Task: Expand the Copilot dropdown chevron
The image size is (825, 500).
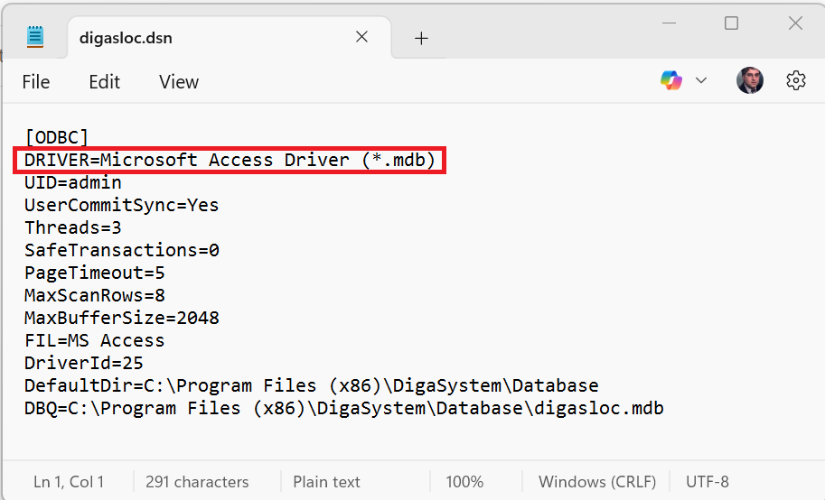Action: click(x=701, y=80)
